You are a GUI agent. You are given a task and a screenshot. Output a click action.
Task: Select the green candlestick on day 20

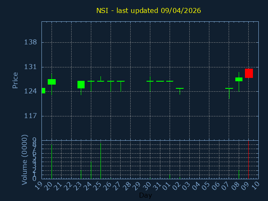click(x=52, y=82)
